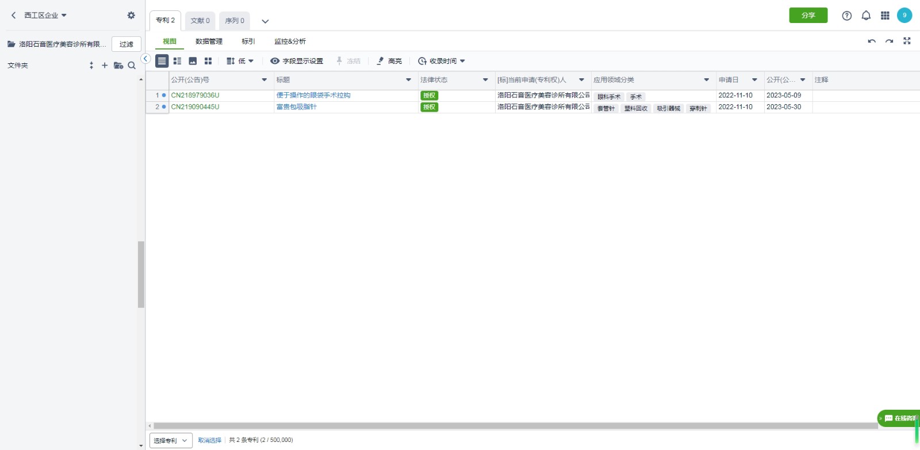Switch to detailed list view

coord(177,61)
